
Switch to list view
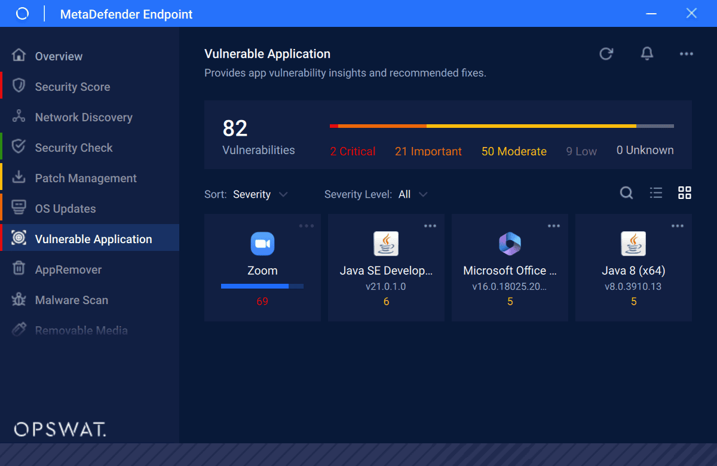[656, 192]
